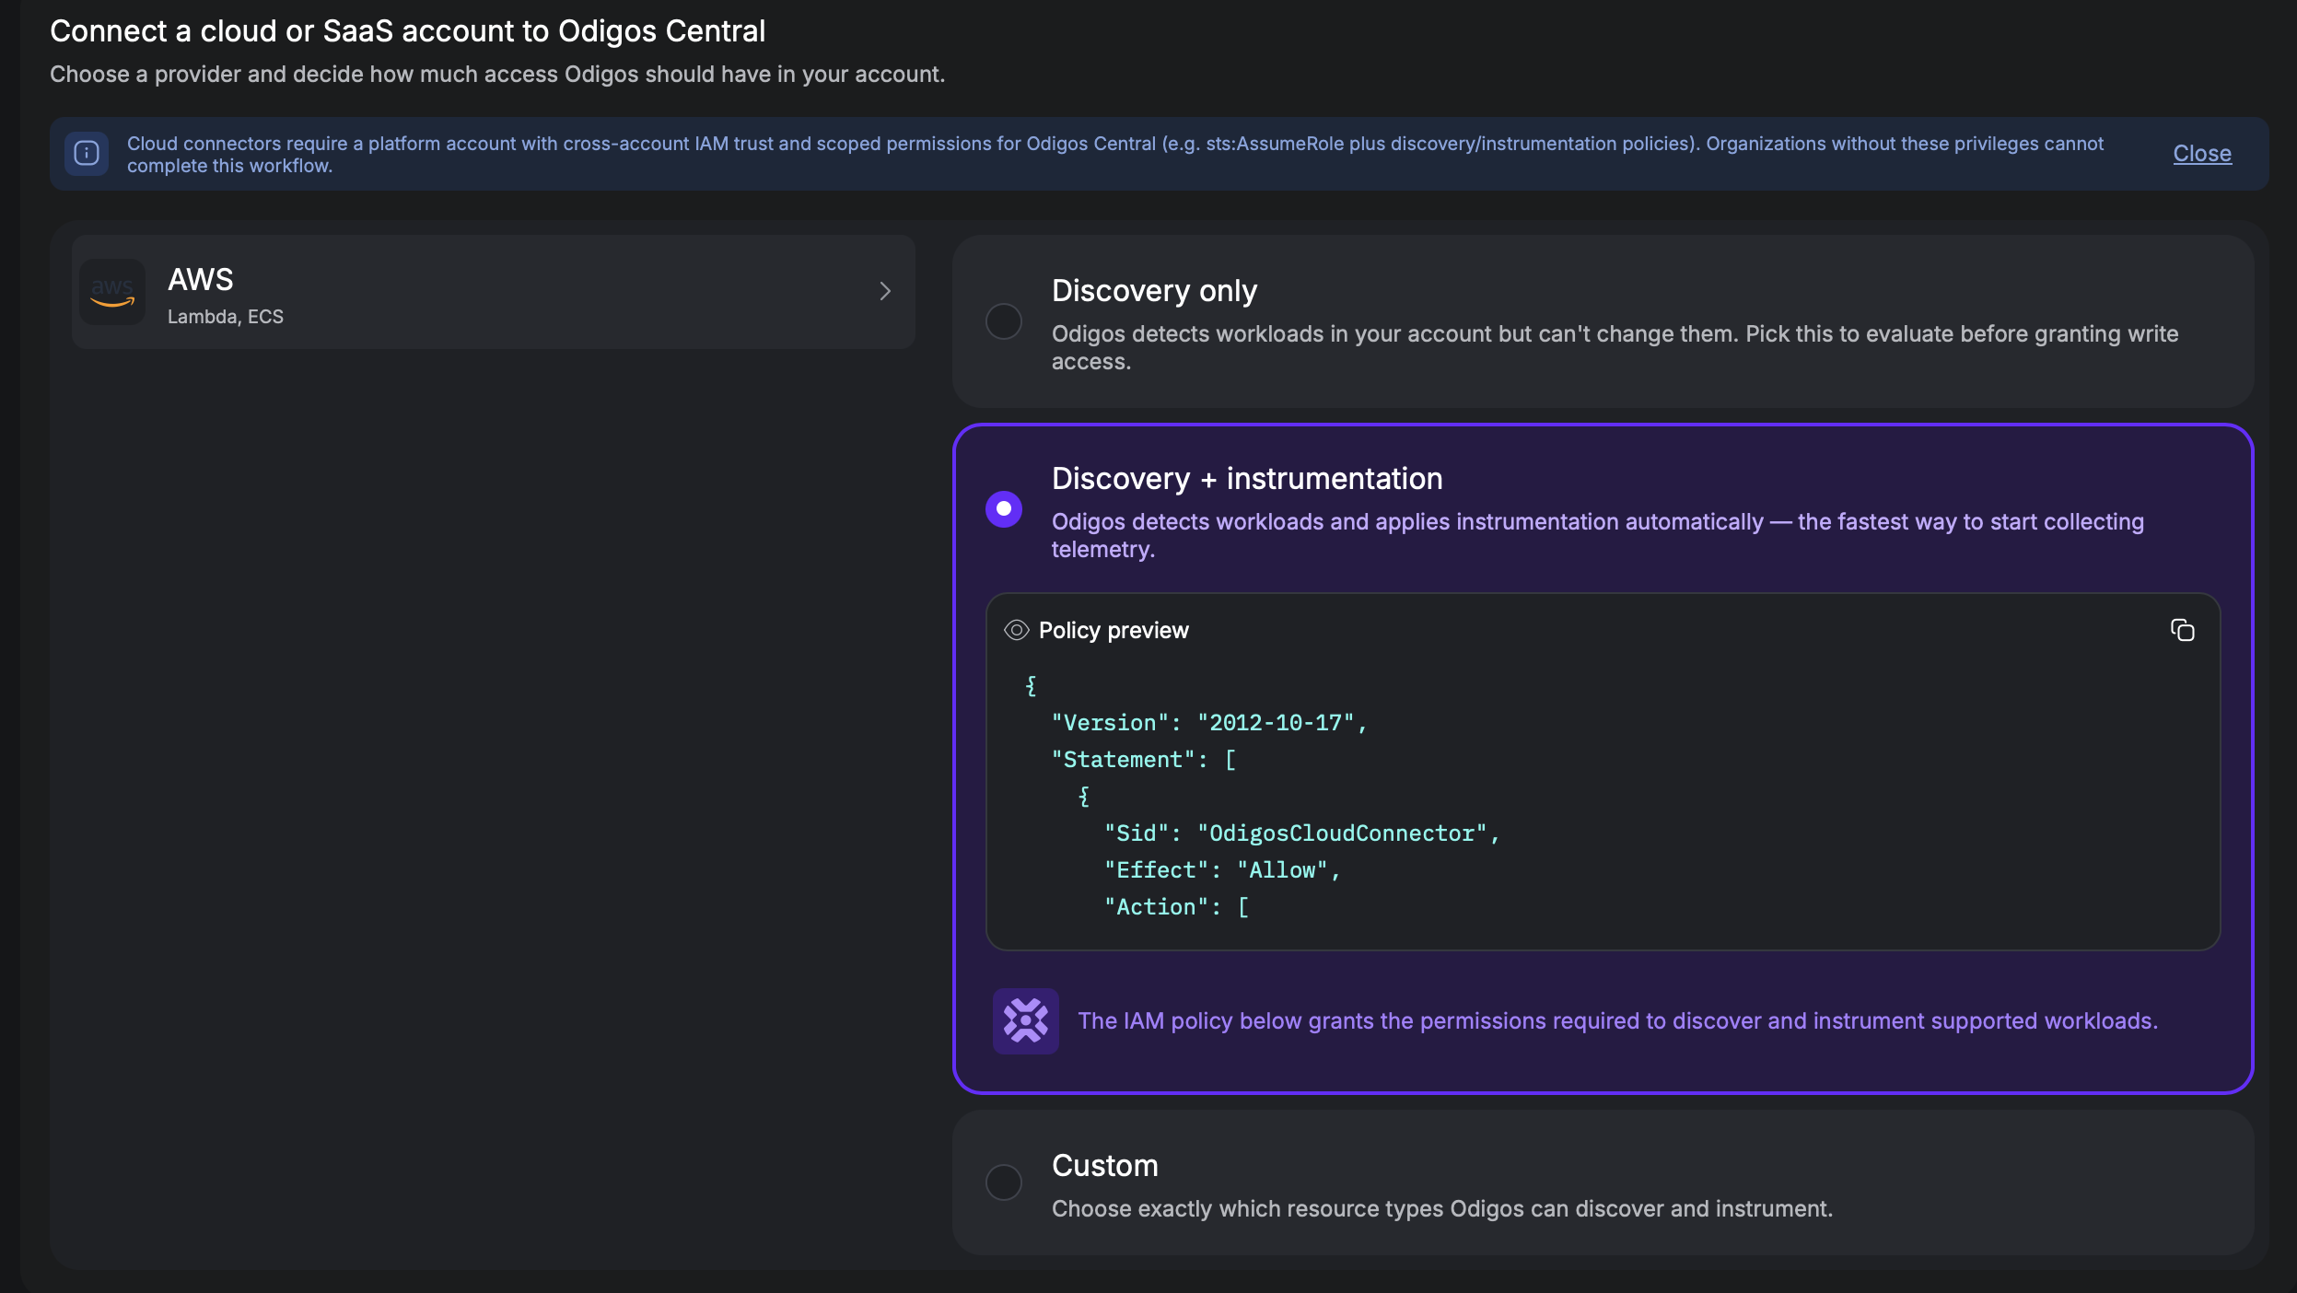
Task: Click the Policy preview label
Action: click(x=1114, y=630)
